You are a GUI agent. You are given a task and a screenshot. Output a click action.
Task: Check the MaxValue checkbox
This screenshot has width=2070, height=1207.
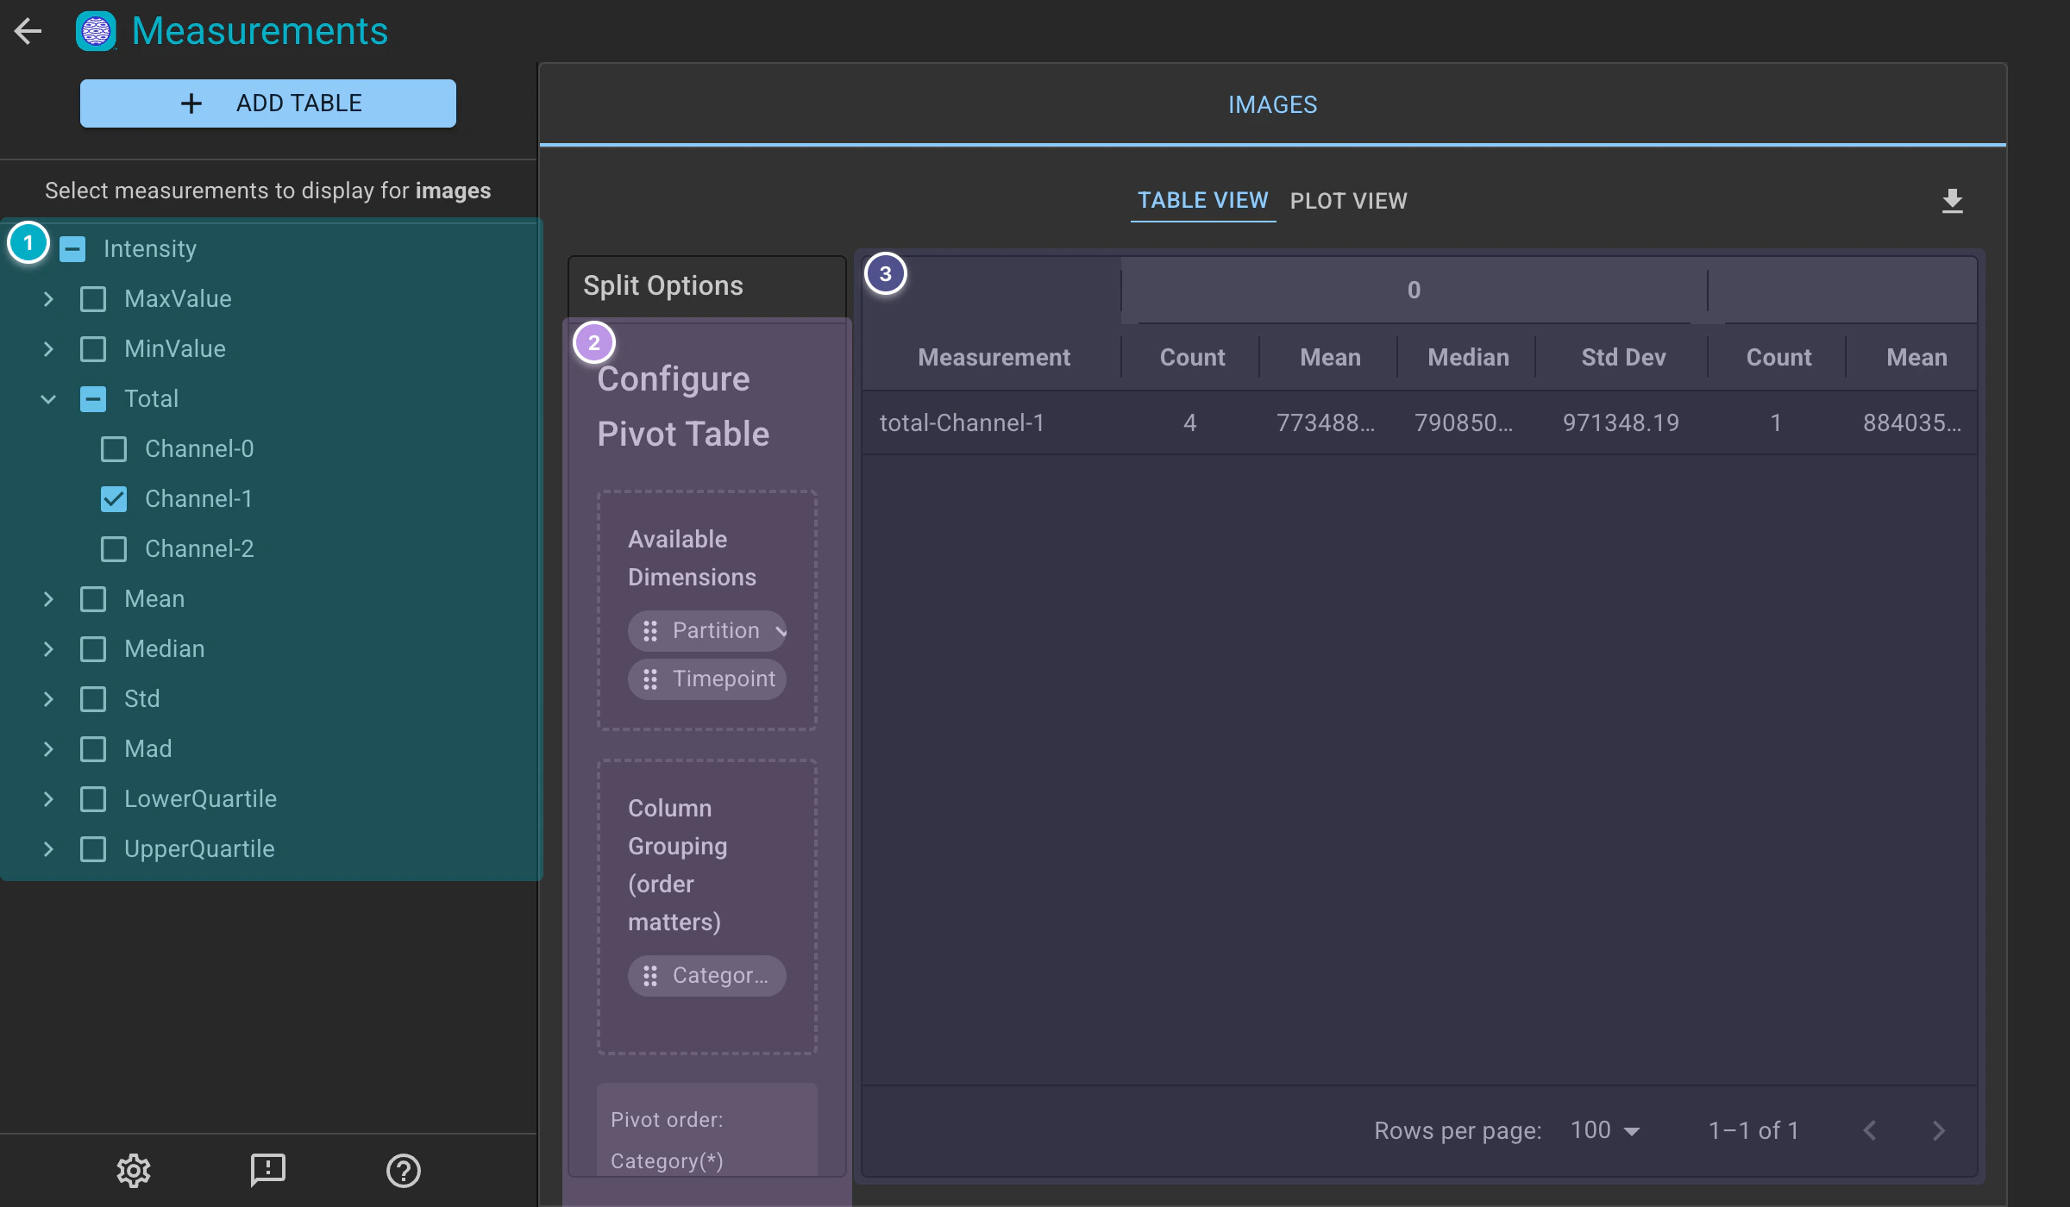(93, 299)
